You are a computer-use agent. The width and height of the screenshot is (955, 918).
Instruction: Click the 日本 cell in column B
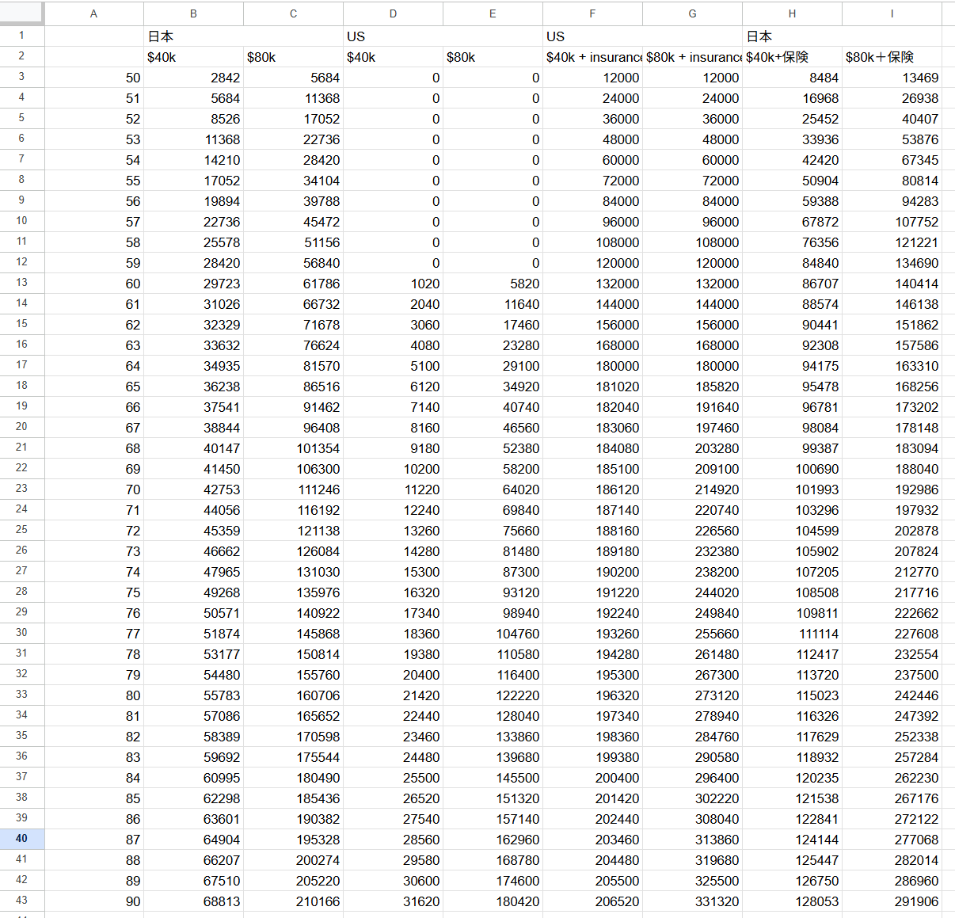pyautogui.click(x=193, y=36)
